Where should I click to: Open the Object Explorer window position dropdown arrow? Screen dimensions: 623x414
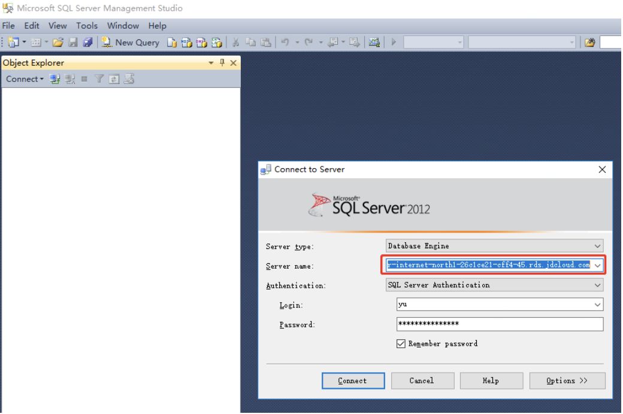click(x=211, y=63)
